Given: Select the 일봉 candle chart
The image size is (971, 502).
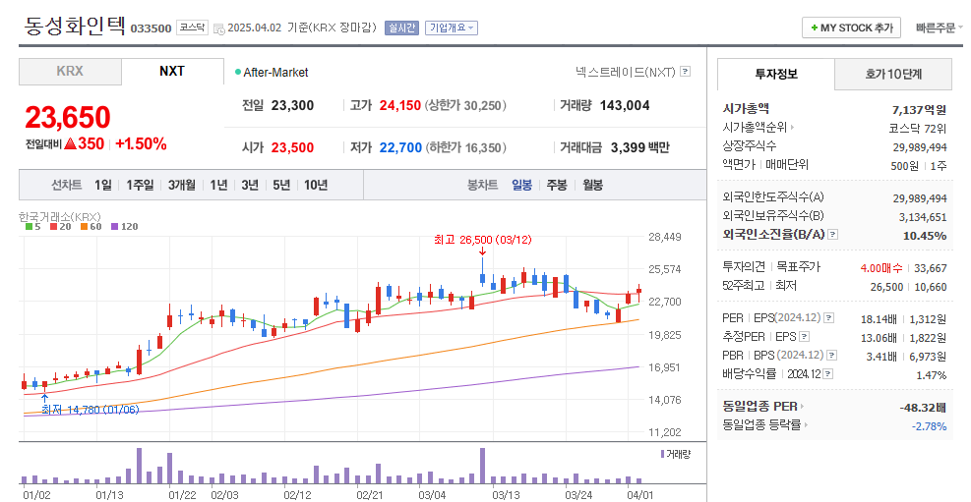Looking at the screenshot, I should click(521, 185).
